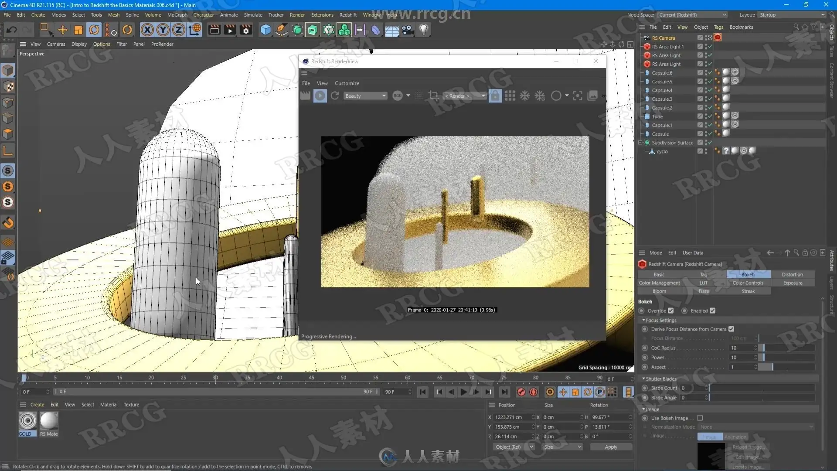The width and height of the screenshot is (837, 471).
Task: Click the light bulb icon
Action: click(423, 30)
